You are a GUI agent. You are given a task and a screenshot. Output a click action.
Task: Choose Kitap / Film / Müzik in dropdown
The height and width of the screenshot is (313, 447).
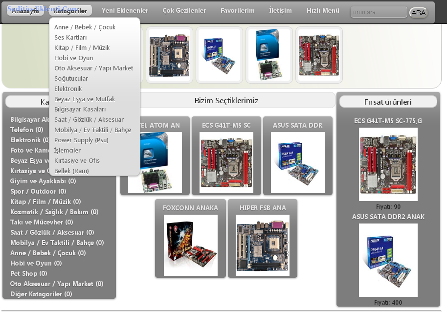click(82, 47)
